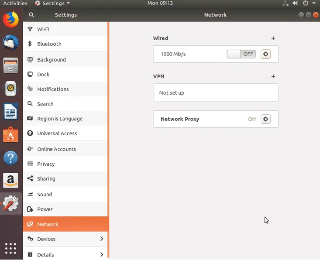Click the VPN section heading
Screen dimensions: 320x260
[x=158, y=76]
